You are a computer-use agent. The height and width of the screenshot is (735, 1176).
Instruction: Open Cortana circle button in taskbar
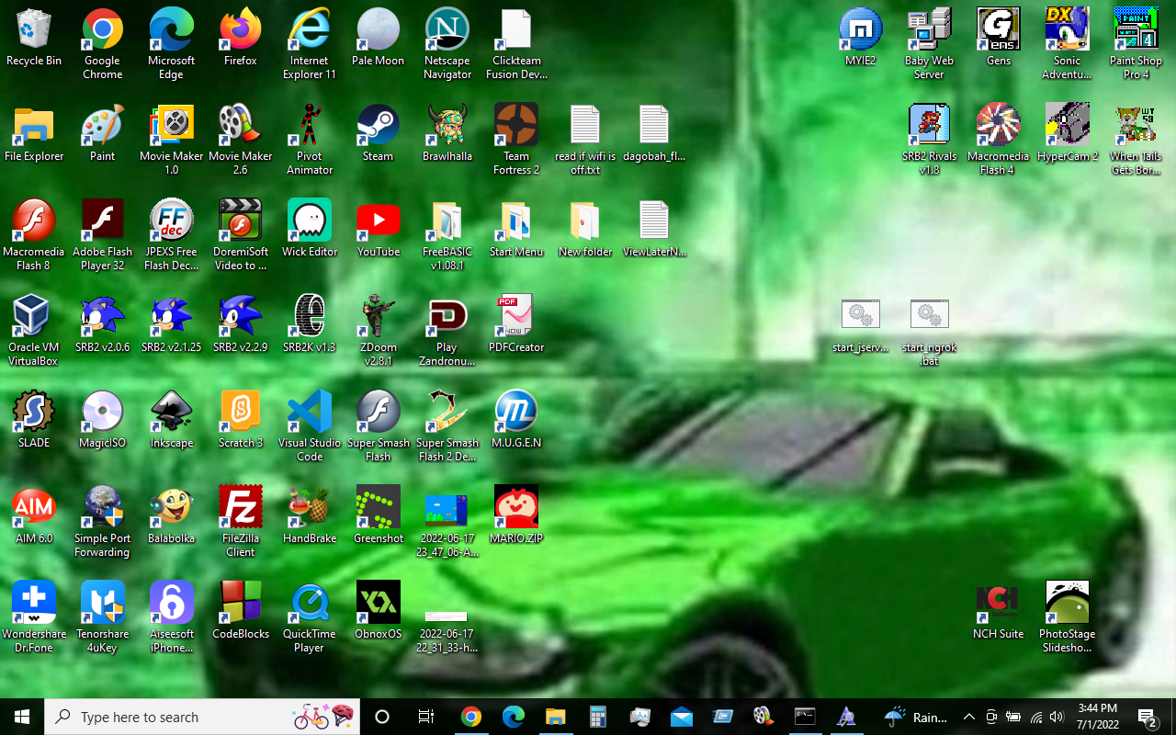click(x=383, y=717)
